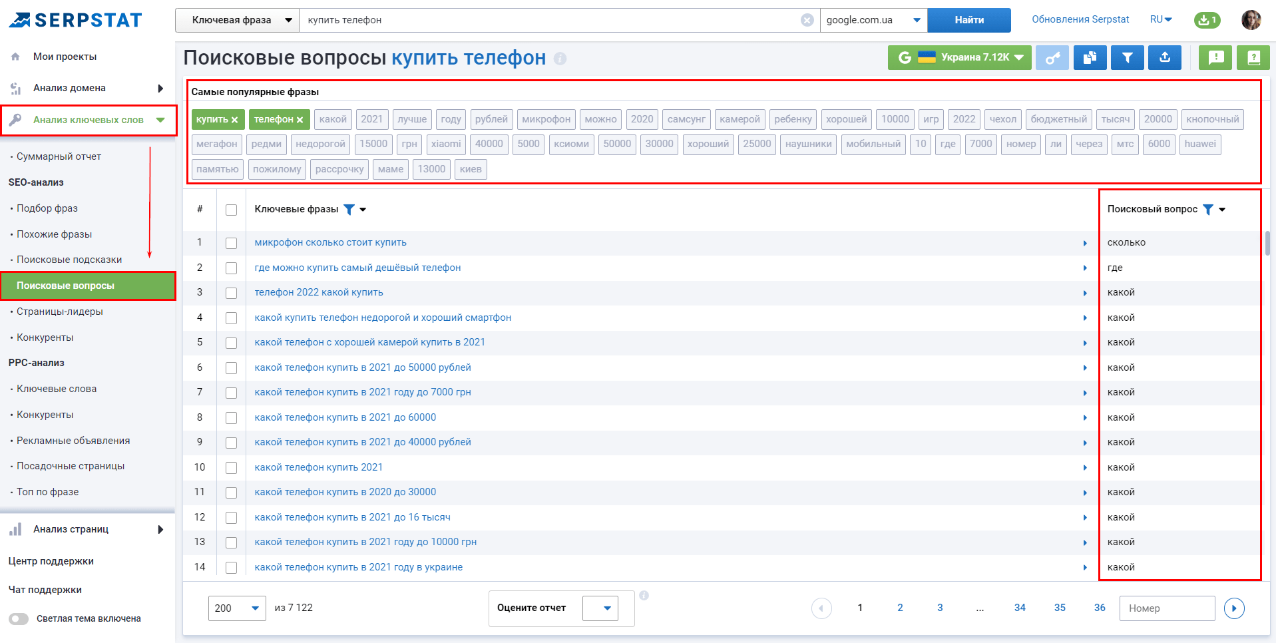The image size is (1276, 643).
Task: Click the vertical scrollbar of the table
Action: [1268, 244]
